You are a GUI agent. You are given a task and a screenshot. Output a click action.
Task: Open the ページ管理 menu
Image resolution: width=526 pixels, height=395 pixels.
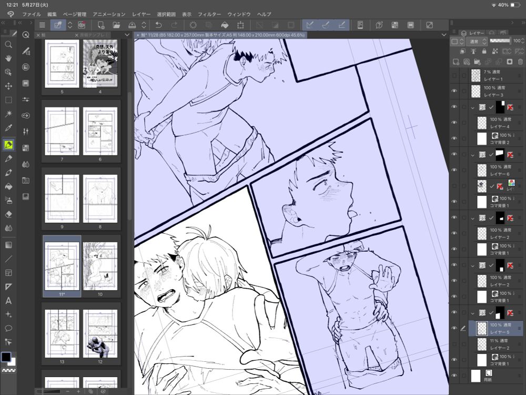click(75, 14)
